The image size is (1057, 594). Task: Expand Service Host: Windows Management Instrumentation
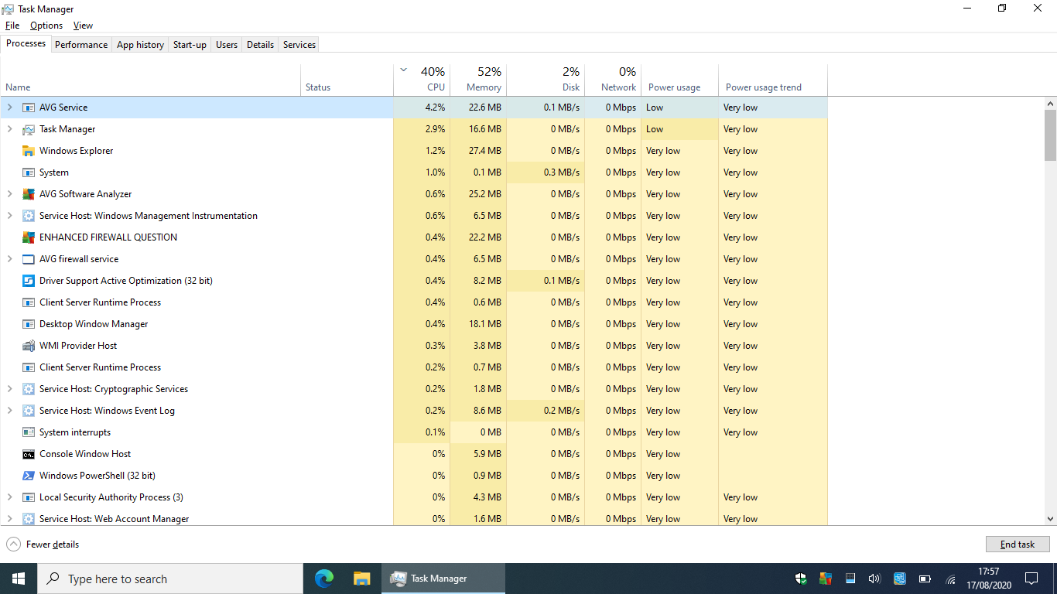(10, 216)
